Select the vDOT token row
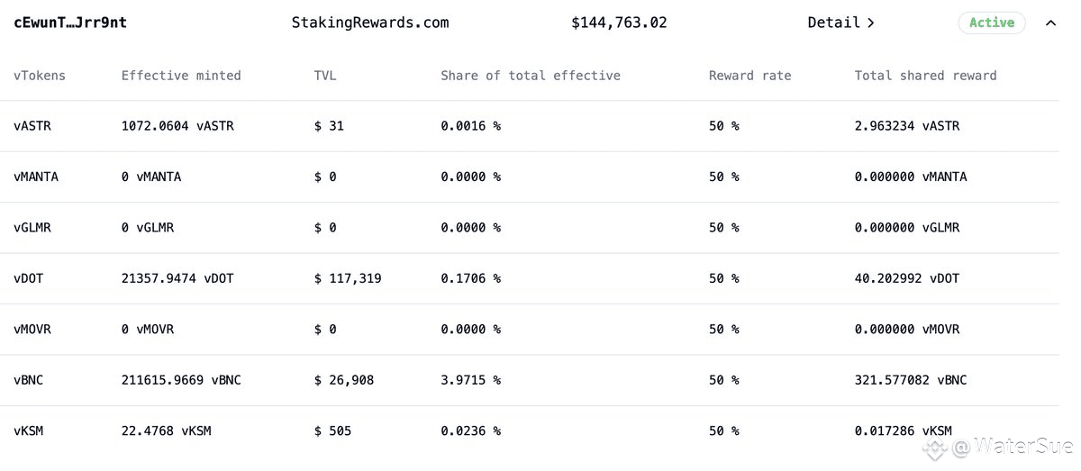 click(x=29, y=278)
